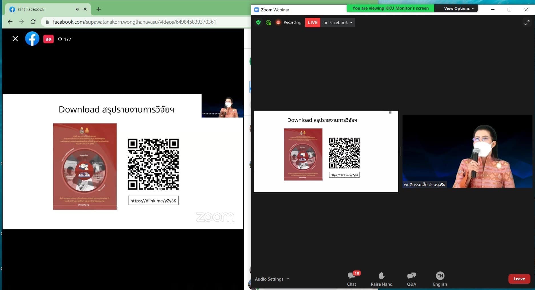Mute the Facebook tab audio icon
Image resolution: width=535 pixels, height=290 pixels.
[77, 9]
